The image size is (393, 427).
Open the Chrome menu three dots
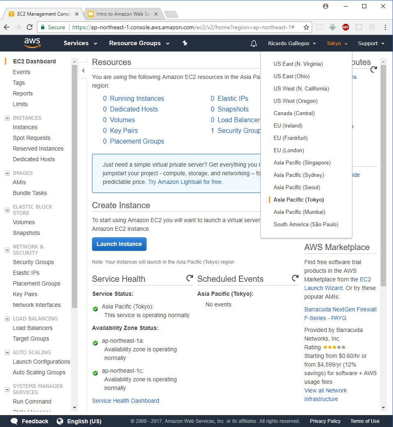(385, 27)
